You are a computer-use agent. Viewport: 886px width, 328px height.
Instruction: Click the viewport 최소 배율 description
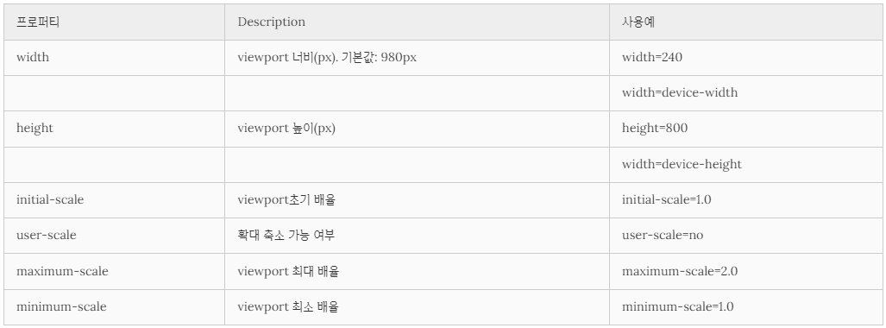288,306
